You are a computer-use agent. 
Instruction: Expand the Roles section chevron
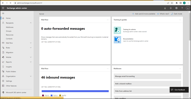pyautogui.click(x=31, y=48)
